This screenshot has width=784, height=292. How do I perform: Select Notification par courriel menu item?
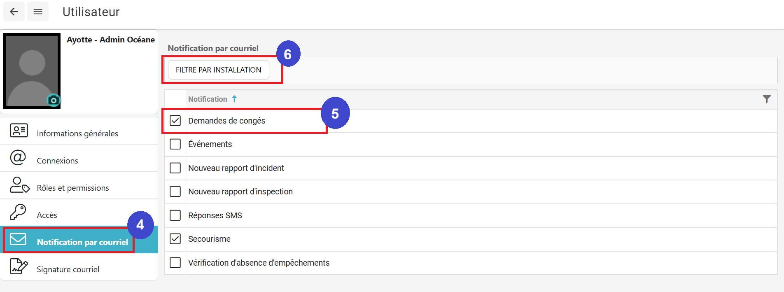point(82,242)
